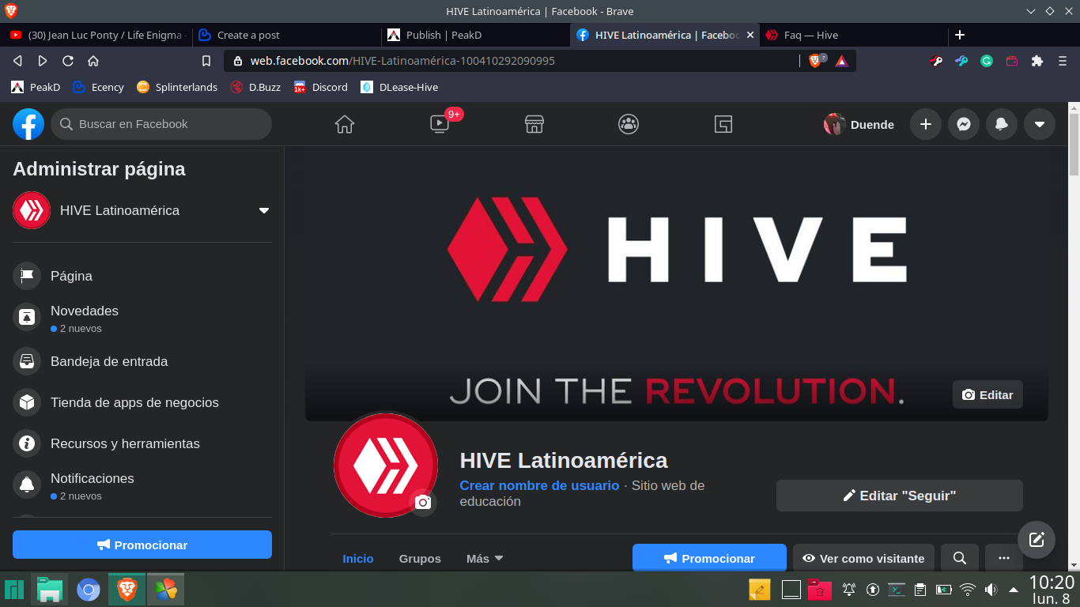Open the Messenger icon in the top bar
1080x607 pixels.
[x=963, y=124]
